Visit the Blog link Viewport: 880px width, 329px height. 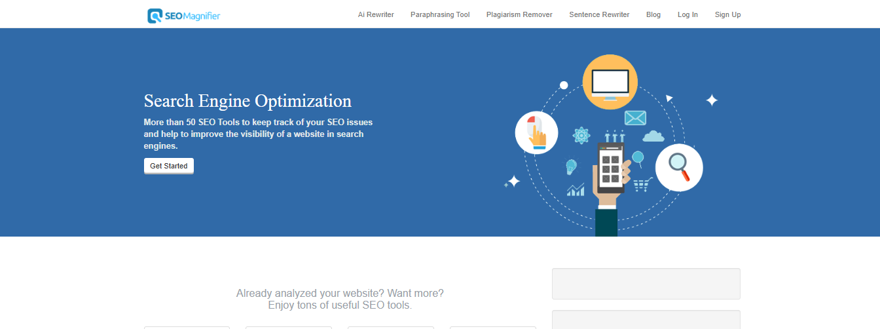click(x=653, y=14)
